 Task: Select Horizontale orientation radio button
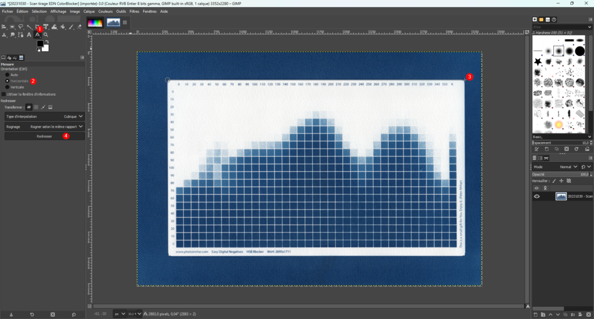[x=7, y=81]
